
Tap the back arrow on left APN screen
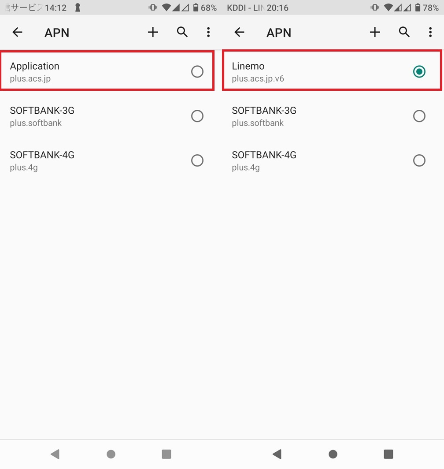(17, 32)
